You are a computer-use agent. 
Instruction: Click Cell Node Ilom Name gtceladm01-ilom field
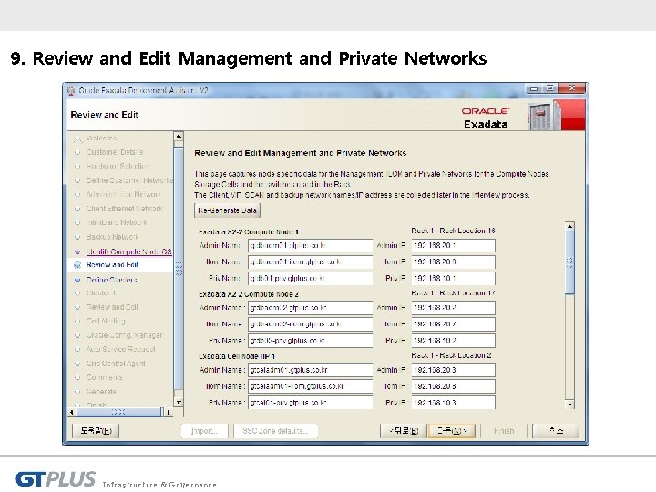(310, 386)
